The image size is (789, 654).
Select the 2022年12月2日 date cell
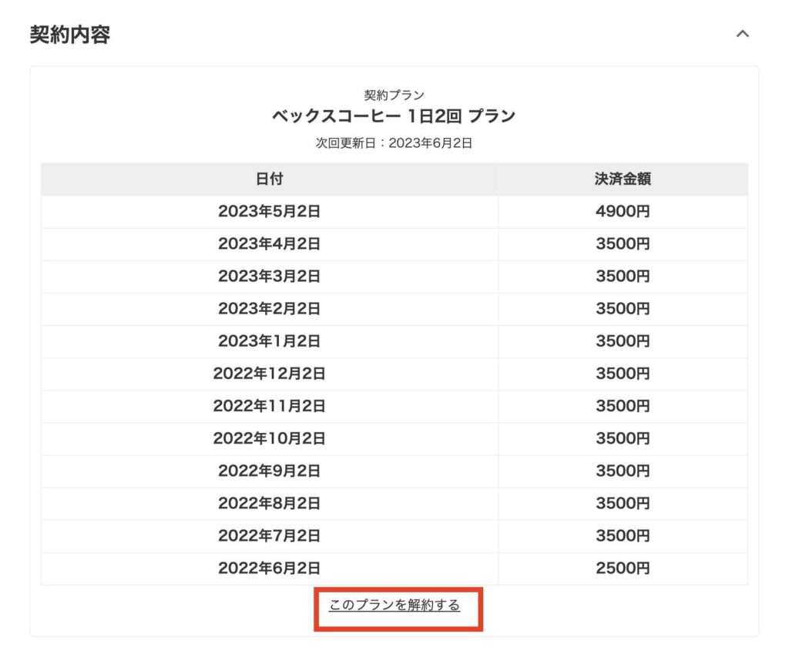tap(270, 374)
